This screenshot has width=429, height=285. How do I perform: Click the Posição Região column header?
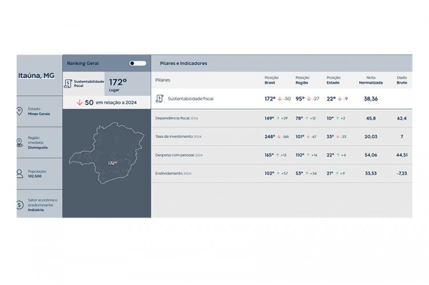(x=303, y=80)
